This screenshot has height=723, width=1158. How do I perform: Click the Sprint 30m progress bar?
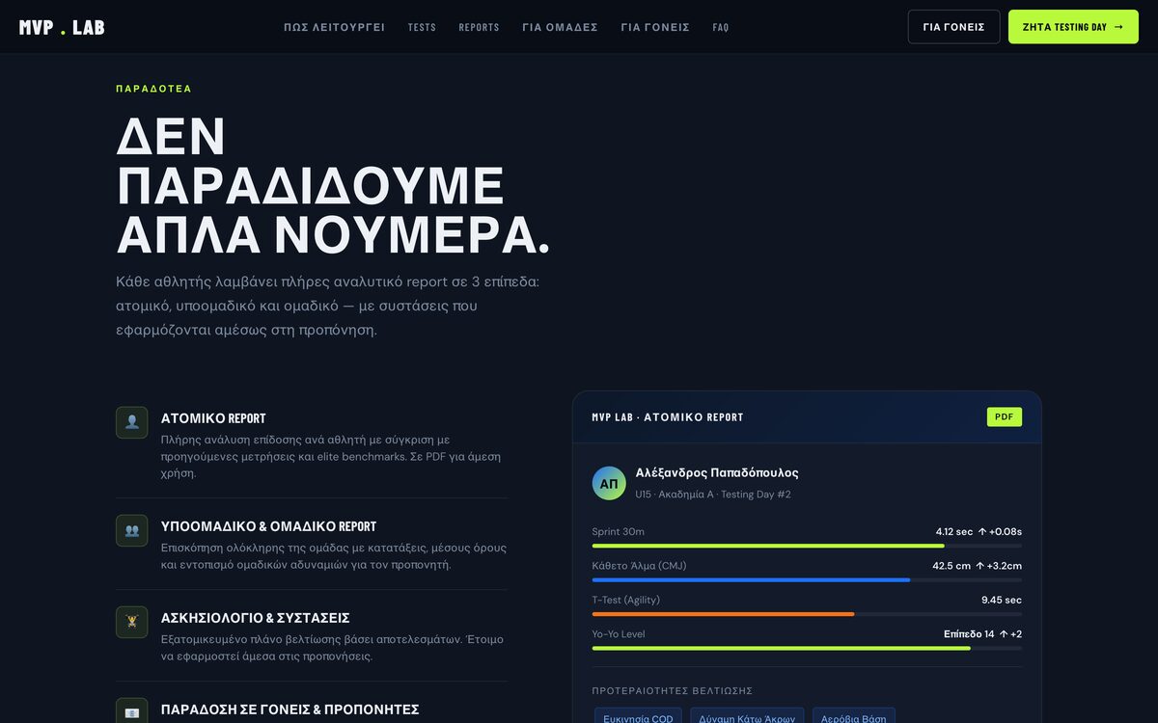(x=807, y=546)
